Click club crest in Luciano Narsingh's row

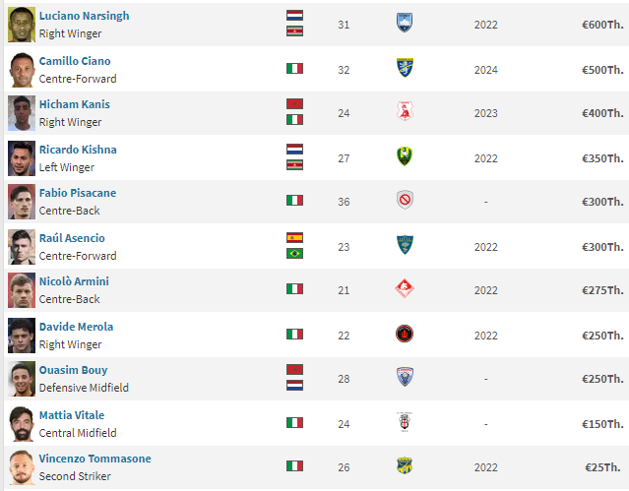405,24
